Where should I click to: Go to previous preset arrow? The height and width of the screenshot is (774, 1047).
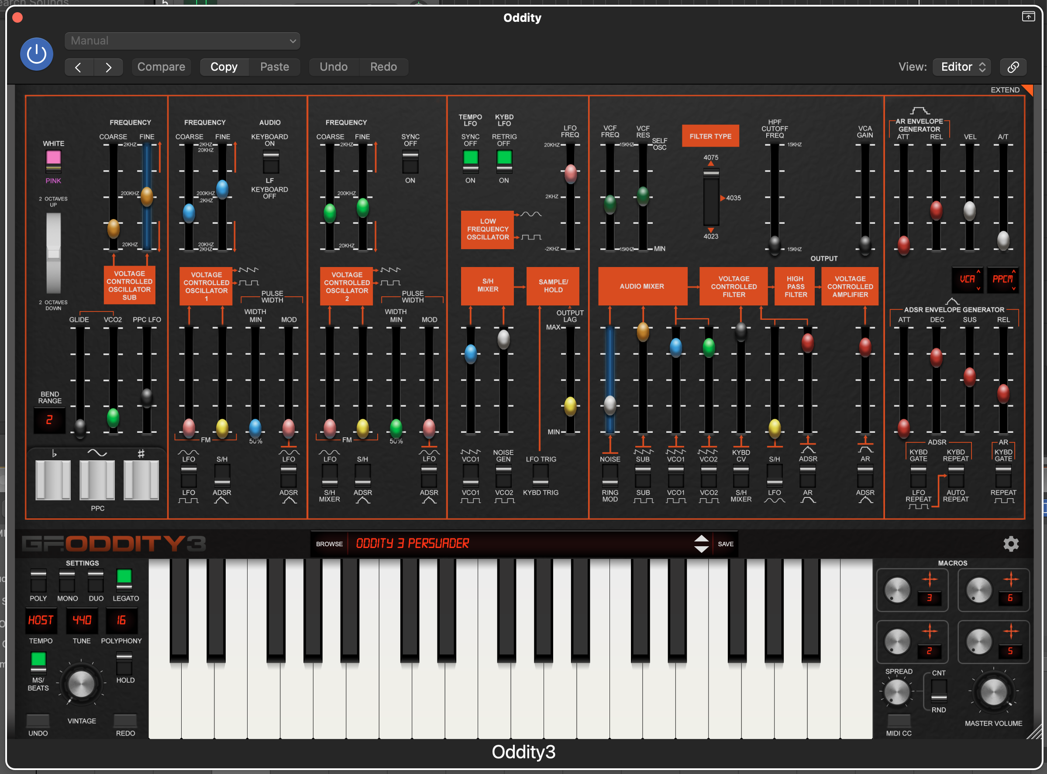click(x=78, y=68)
